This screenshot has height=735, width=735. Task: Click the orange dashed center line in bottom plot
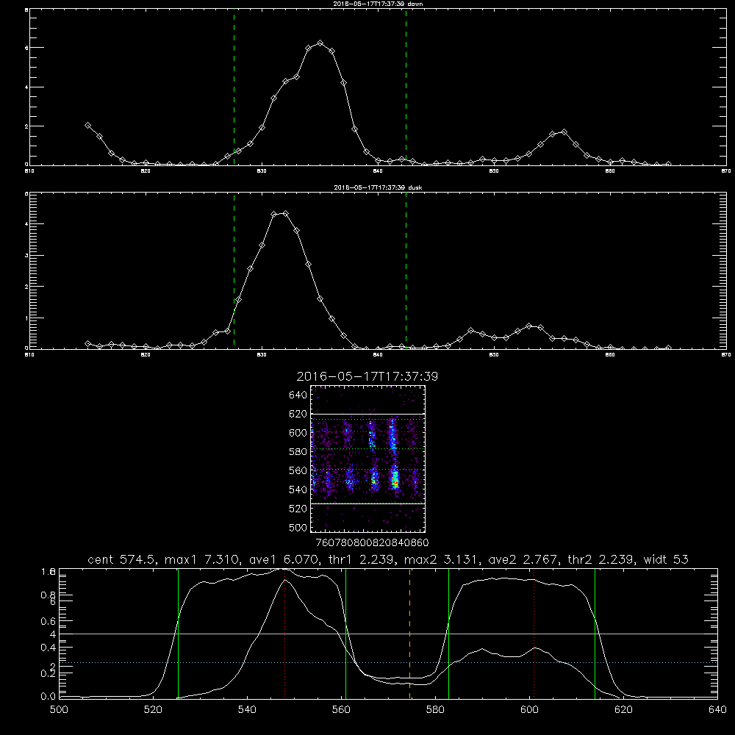pyautogui.click(x=409, y=634)
